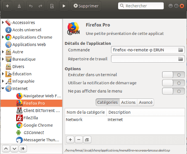Select Applications Web in the sidebar
This screenshot has width=187, height=154.
point(31,44)
